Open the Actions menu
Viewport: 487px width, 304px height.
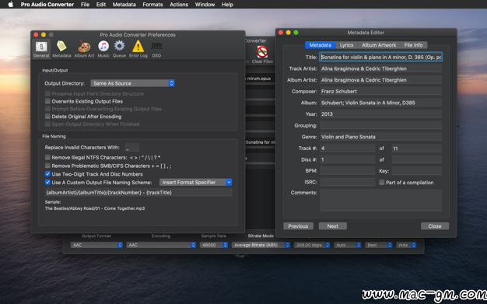pos(179,5)
